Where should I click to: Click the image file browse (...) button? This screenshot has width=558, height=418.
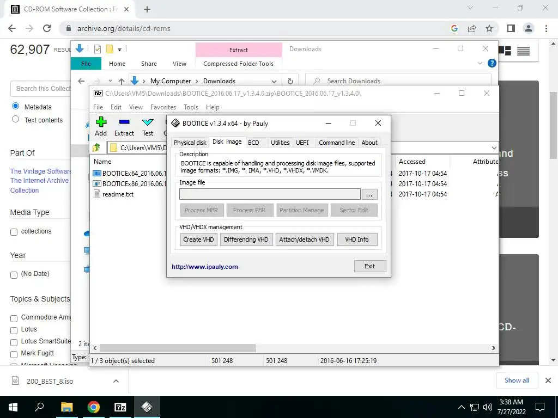(x=369, y=194)
